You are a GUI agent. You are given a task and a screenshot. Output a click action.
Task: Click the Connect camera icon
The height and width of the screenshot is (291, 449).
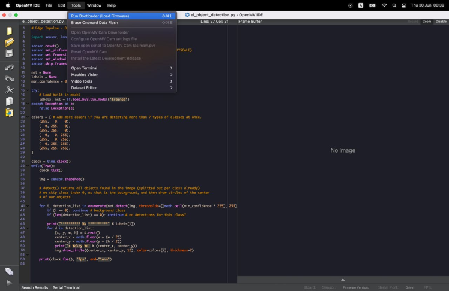9,271
